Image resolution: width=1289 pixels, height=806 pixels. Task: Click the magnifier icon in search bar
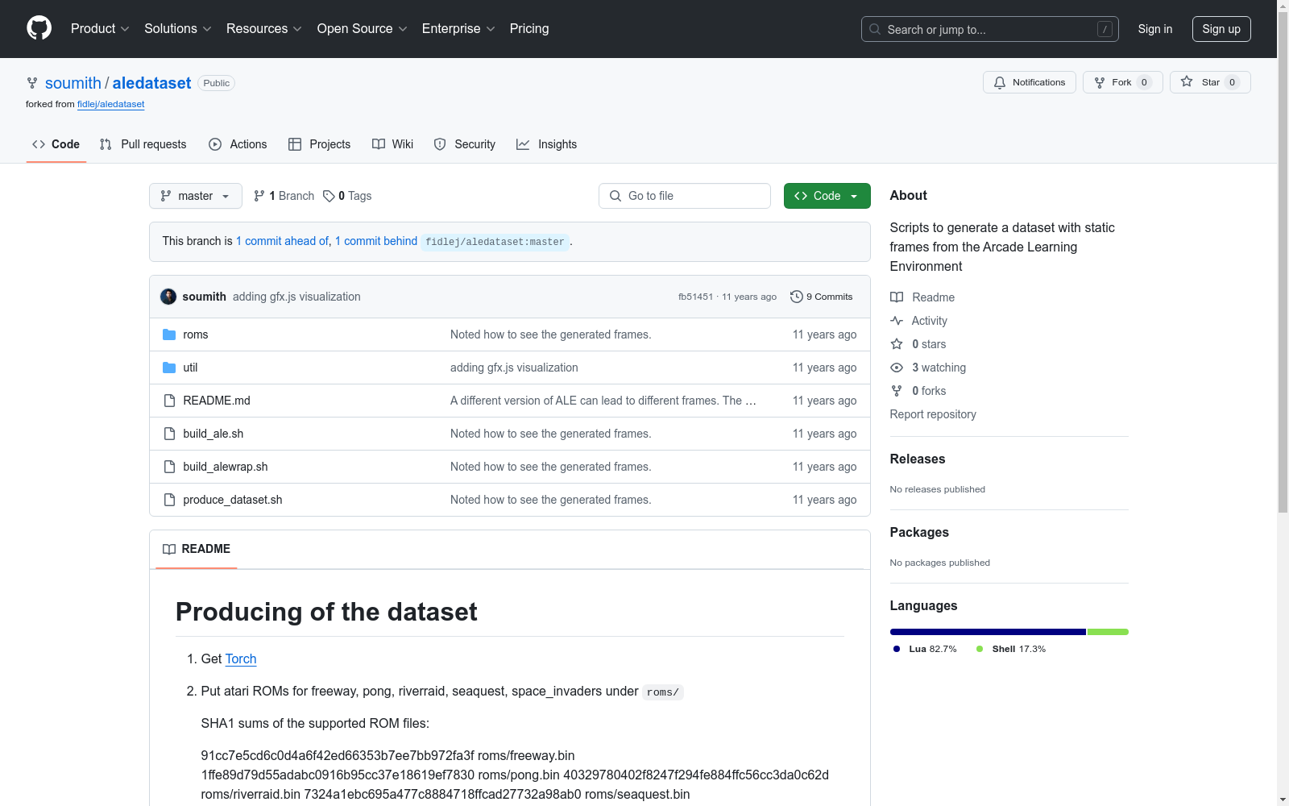click(875, 29)
